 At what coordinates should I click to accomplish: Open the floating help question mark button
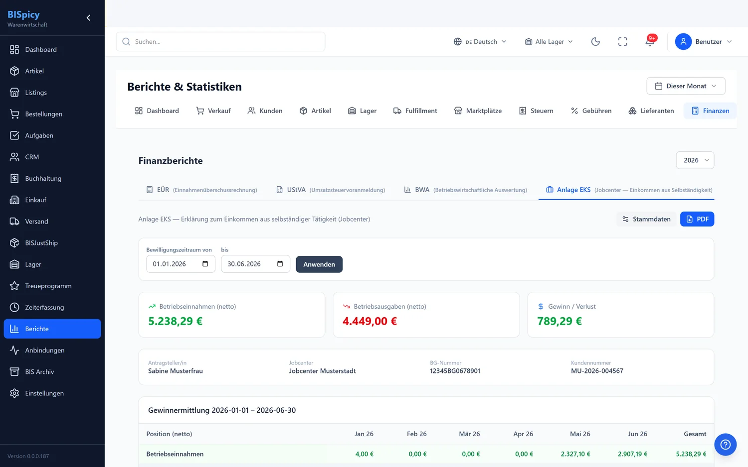tap(725, 445)
